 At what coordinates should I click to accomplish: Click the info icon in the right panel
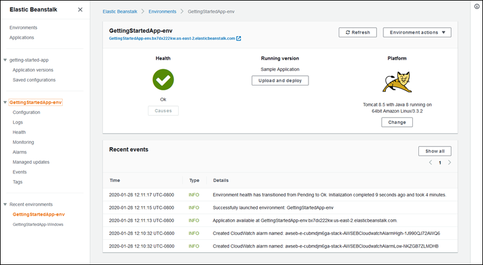coord(475,7)
